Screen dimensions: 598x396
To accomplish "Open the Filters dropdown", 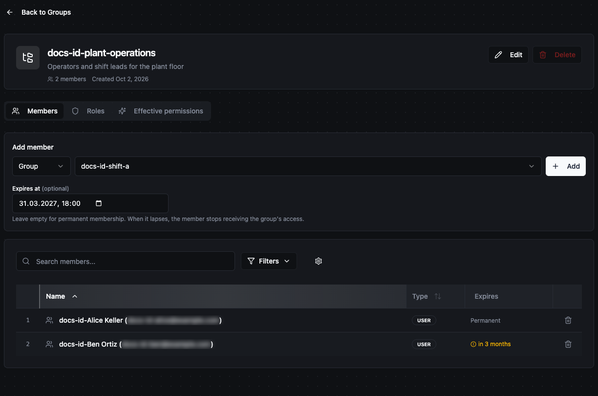I will click(x=269, y=261).
